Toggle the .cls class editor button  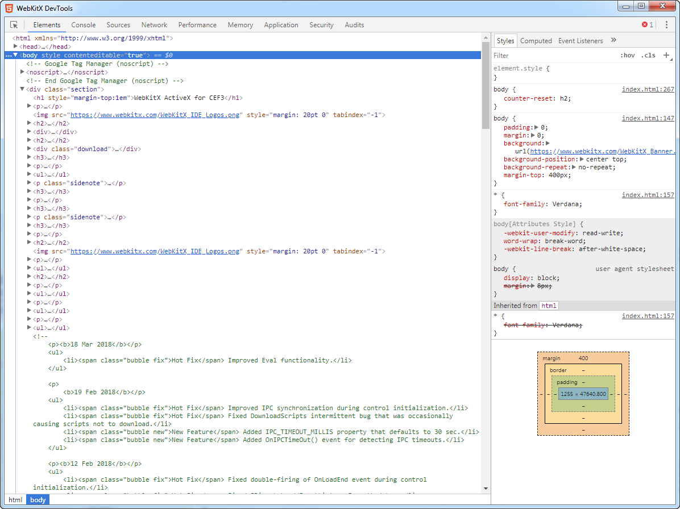[648, 56]
